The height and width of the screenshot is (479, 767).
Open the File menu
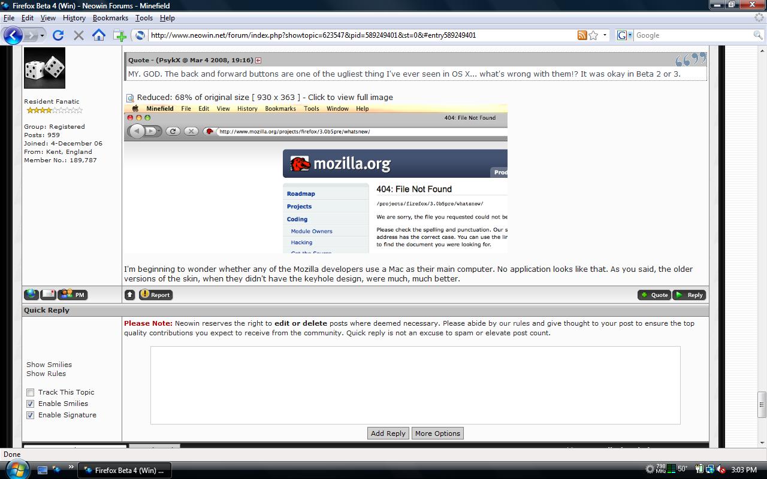pos(9,18)
